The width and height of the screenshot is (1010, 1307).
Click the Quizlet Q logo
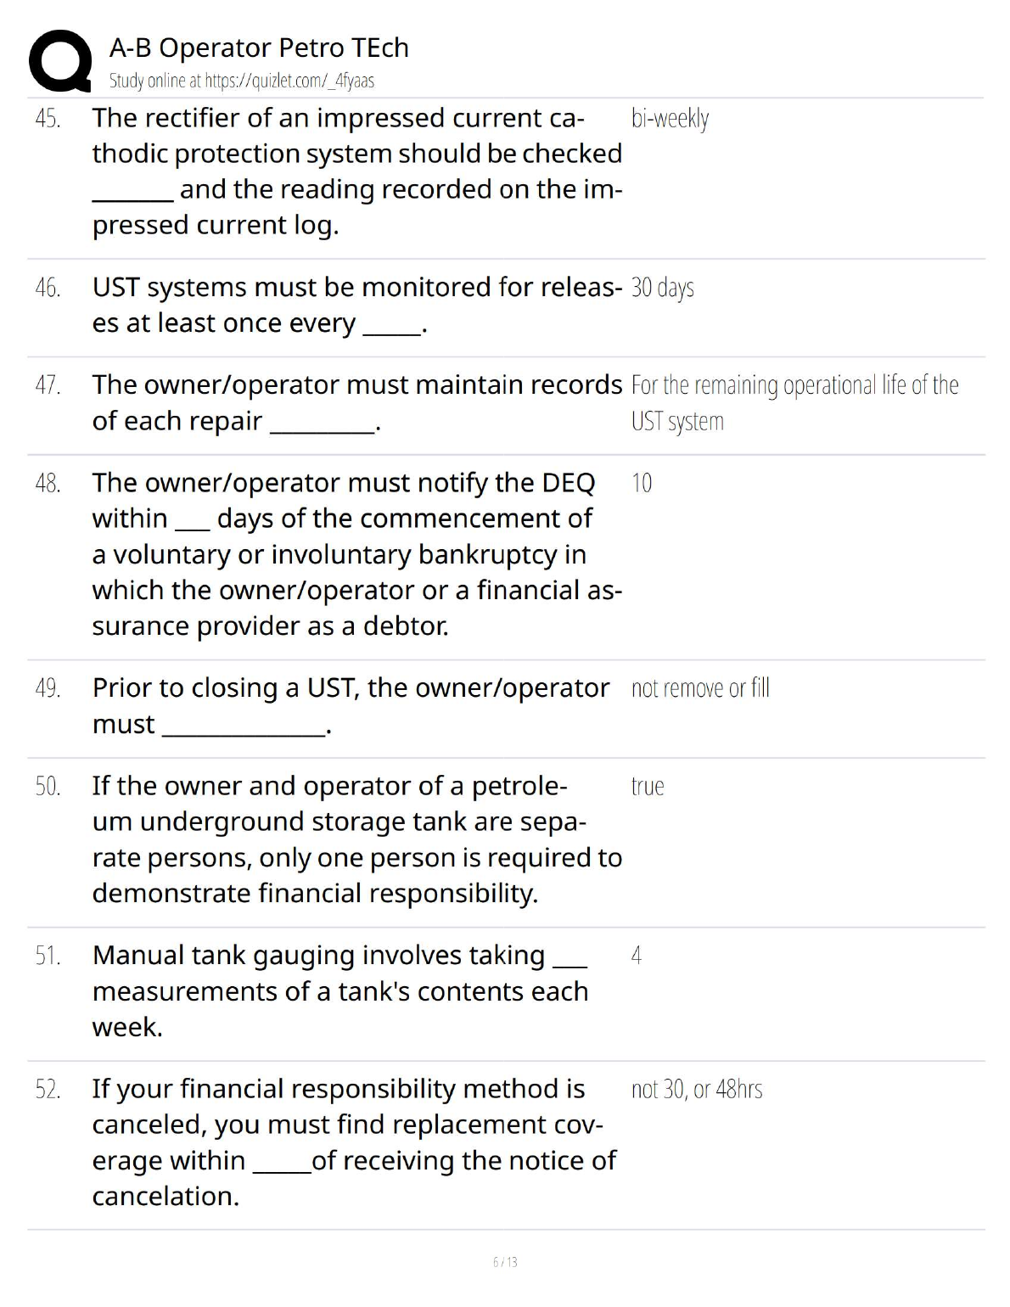(x=59, y=59)
